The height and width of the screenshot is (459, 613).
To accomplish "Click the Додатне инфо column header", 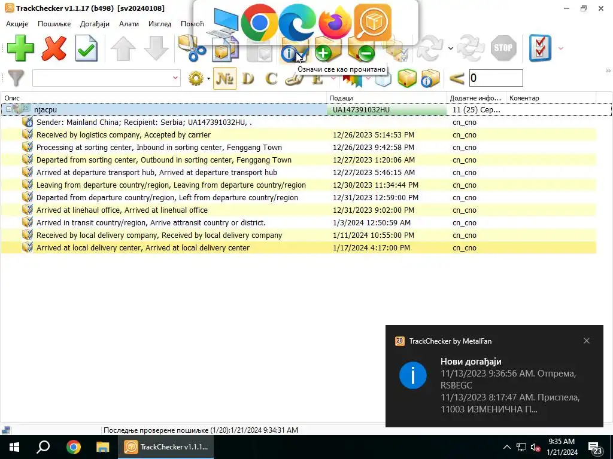I will click(476, 98).
